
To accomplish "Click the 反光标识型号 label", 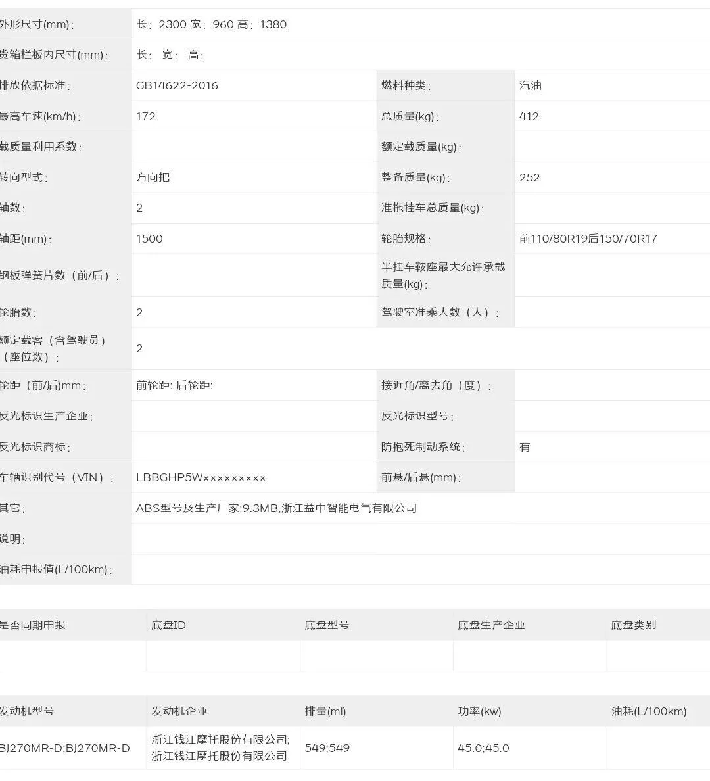I will coord(417,416).
